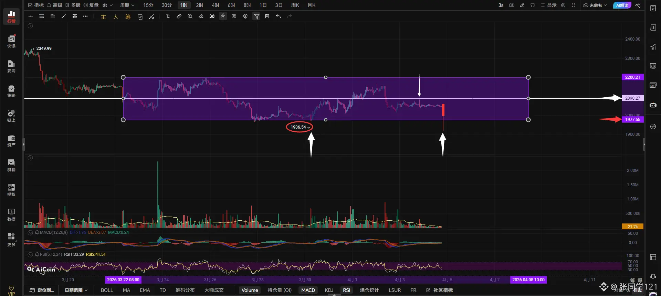Expand the 日期范围 date range dropdown

tap(76, 290)
